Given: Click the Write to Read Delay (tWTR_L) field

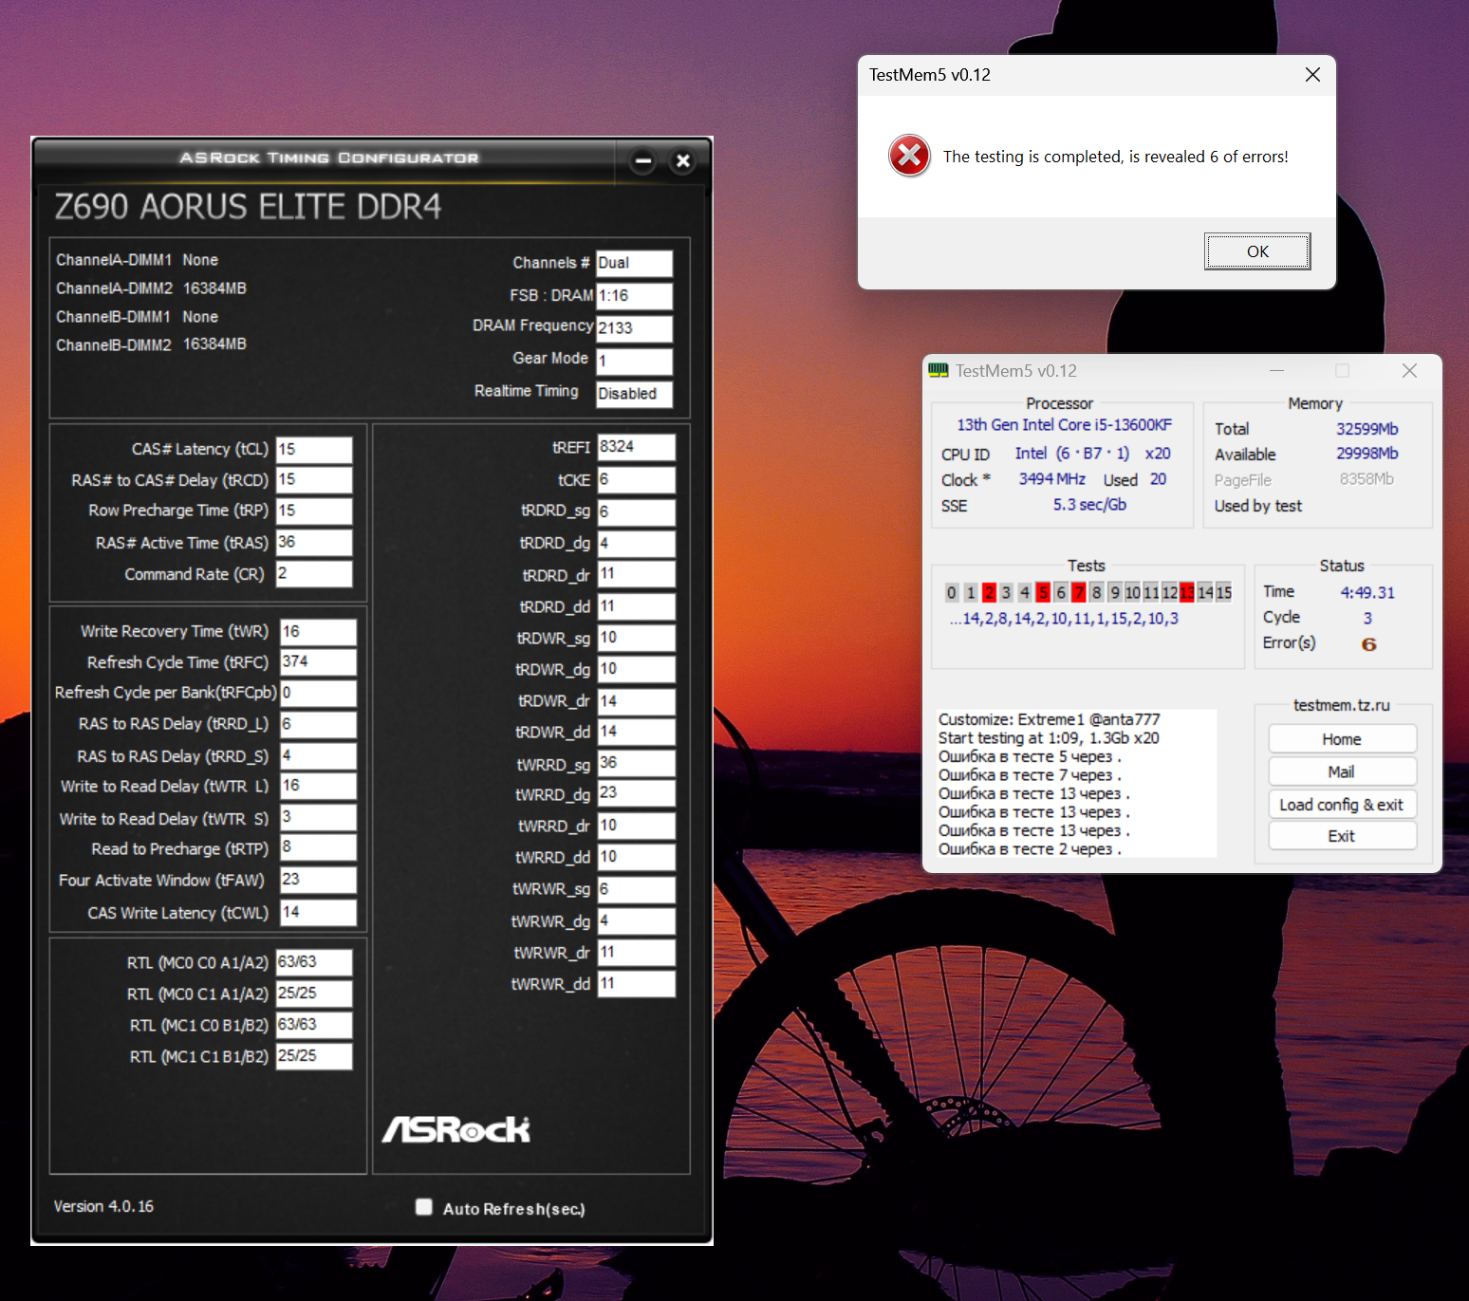Looking at the screenshot, I should pyautogui.click(x=318, y=787).
